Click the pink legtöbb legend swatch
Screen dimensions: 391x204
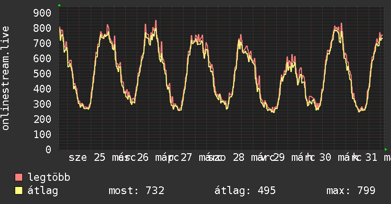click(x=19, y=177)
